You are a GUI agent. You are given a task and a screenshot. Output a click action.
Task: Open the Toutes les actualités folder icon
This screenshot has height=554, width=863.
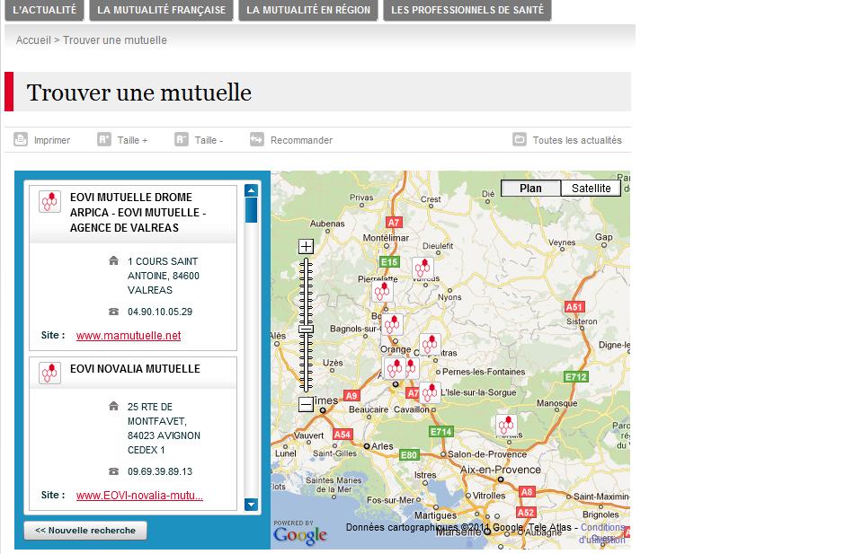click(520, 139)
